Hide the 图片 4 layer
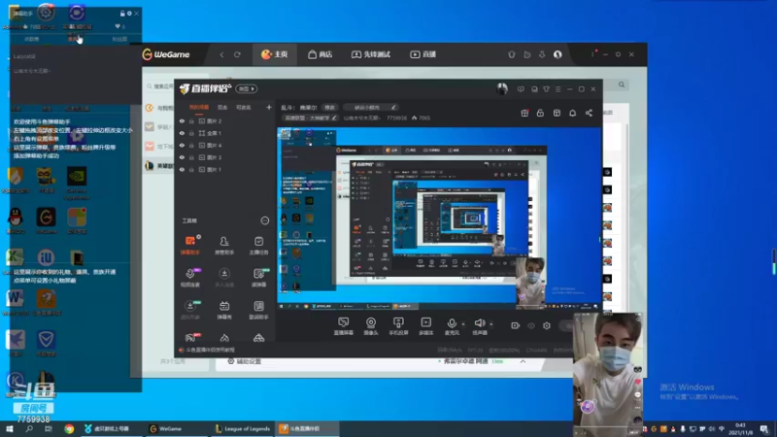Image resolution: width=777 pixels, height=437 pixels. (182, 145)
